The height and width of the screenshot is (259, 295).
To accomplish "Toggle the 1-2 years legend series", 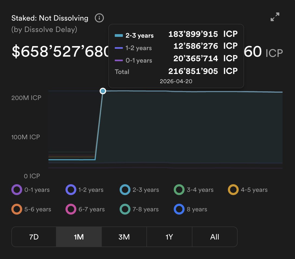I will [x=84, y=190].
